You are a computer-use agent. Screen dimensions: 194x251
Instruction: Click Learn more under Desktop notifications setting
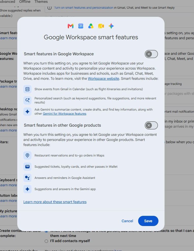tap(8, 130)
